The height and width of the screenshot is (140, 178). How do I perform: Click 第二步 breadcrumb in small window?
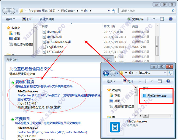[144, 73]
